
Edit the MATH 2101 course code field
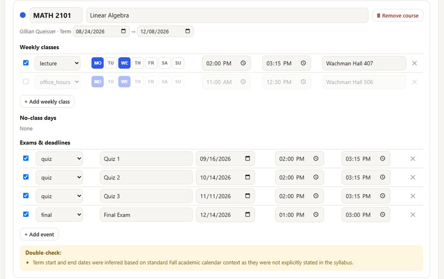[x=56, y=15]
